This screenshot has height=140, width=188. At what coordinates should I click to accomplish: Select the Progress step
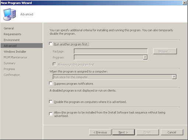click(9, 69)
